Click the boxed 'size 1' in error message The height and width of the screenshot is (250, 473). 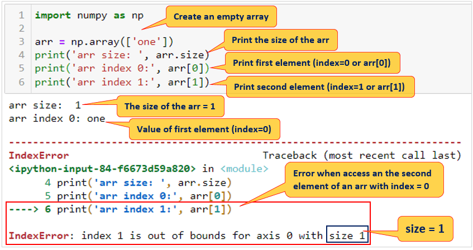[348, 235]
